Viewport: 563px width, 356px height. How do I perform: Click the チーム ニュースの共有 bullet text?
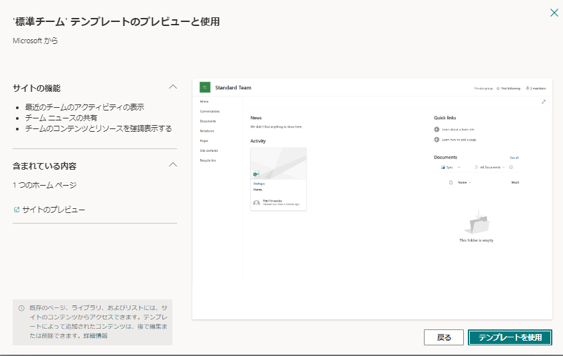pyautogui.click(x=61, y=118)
